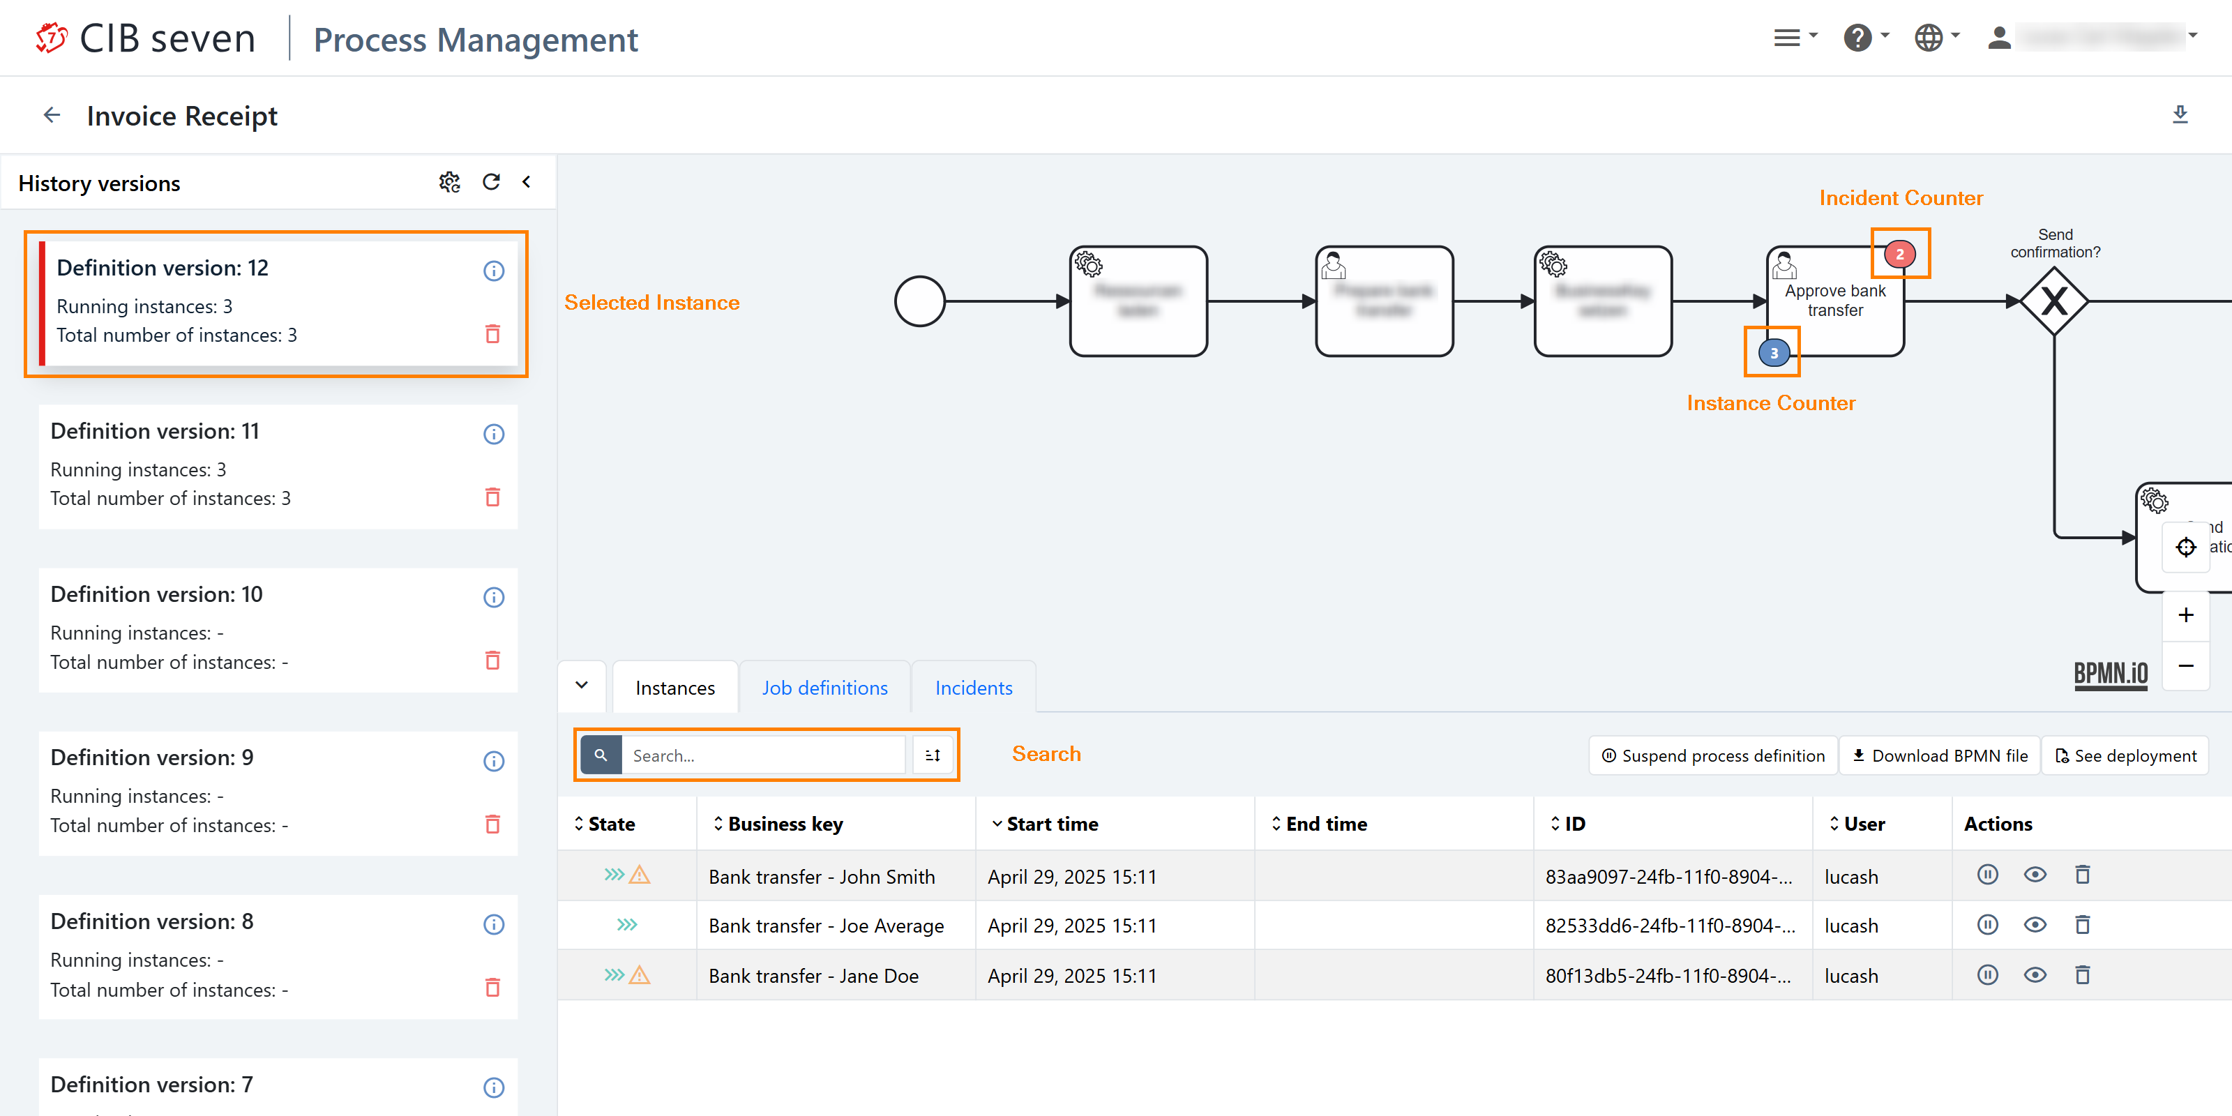Suspend the John Smith instance
Screen dimensions: 2232x1116
tap(1988, 874)
